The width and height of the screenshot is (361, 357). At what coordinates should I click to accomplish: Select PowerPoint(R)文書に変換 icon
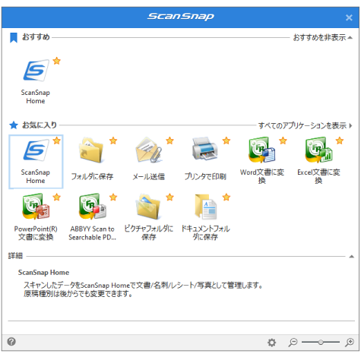pos(36,207)
